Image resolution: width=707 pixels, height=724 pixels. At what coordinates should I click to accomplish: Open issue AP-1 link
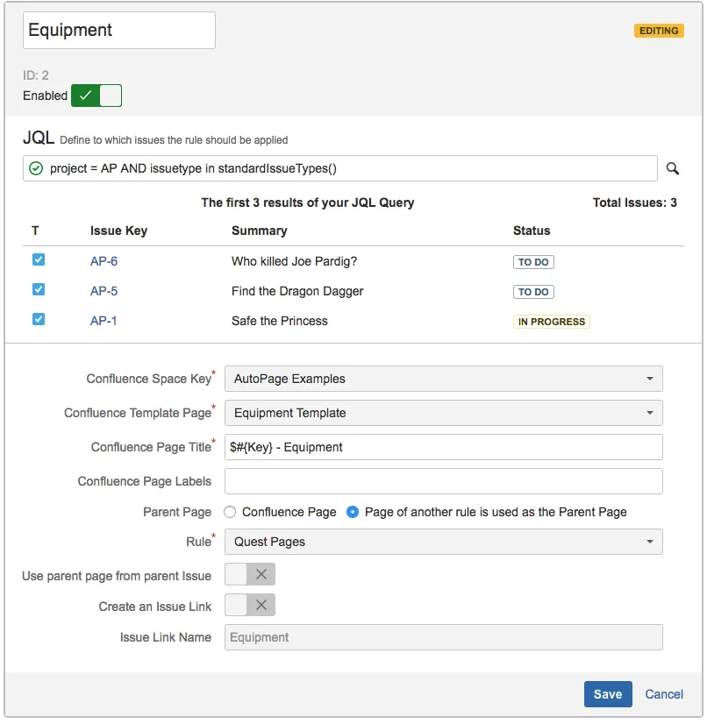[x=104, y=321]
